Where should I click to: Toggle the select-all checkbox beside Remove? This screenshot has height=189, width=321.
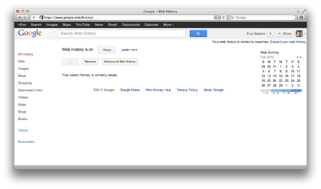70,62
